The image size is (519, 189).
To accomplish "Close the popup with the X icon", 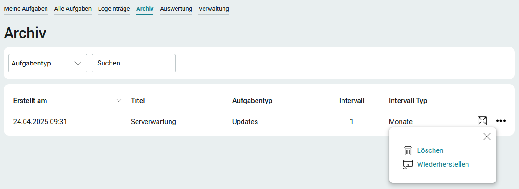I will (x=487, y=137).
